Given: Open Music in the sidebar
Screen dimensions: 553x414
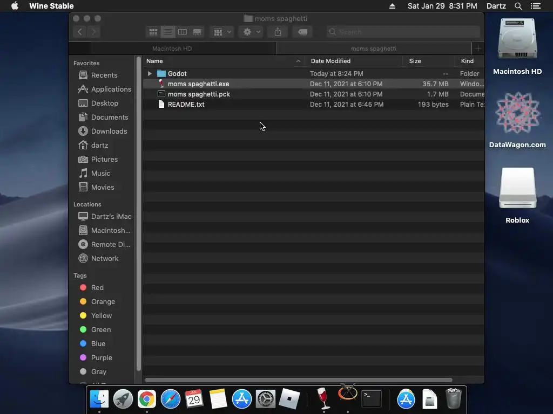Looking at the screenshot, I should (x=100, y=173).
